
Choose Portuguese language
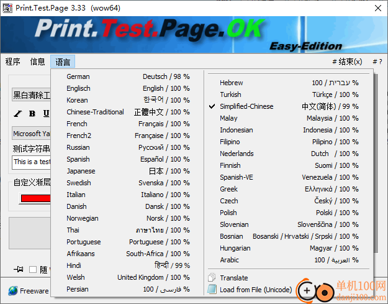128,242
